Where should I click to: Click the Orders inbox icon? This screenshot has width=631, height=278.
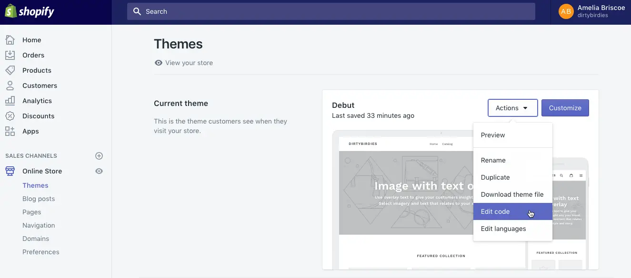pos(10,55)
